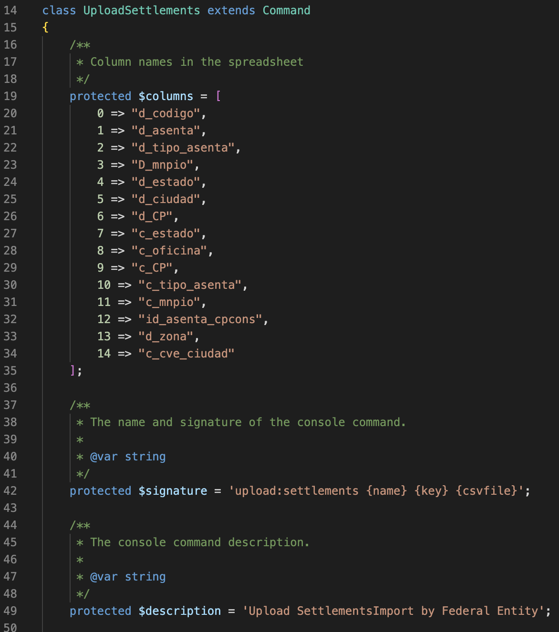Click the Command parent class name
Viewport: 559px width, 632px height.
tap(286, 10)
